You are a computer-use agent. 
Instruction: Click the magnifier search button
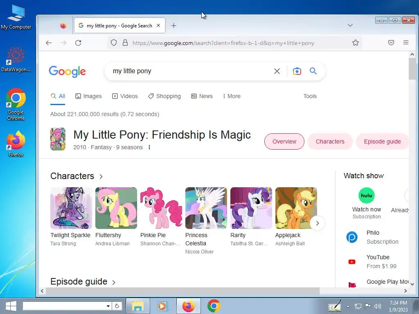click(313, 71)
